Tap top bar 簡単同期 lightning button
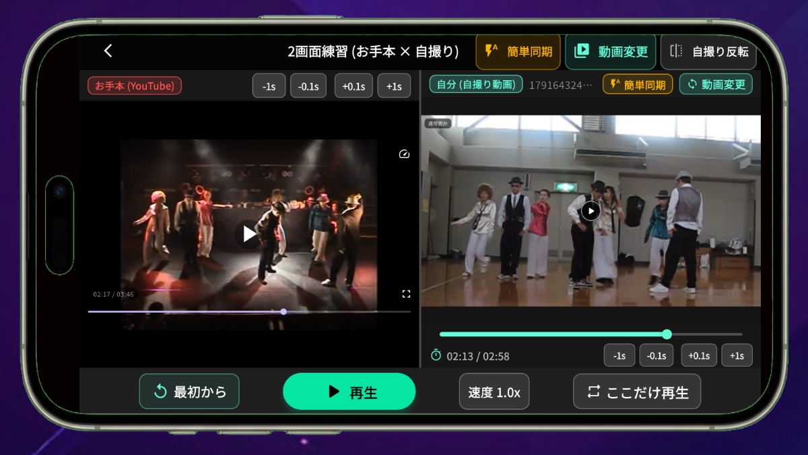 pyautogui.click(x=518, y=52)
